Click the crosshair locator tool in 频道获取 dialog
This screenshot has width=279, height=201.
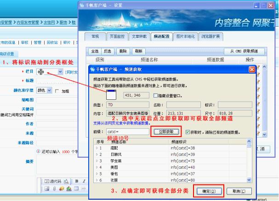point(111,95)
